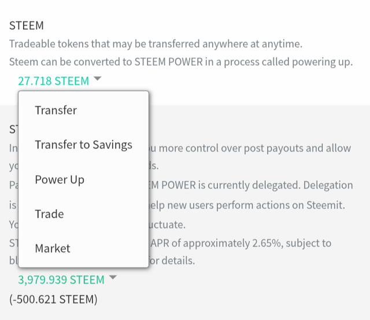The image size is (370, 320).
Task: Go to Market via dropdown menu
Action: 53,249
